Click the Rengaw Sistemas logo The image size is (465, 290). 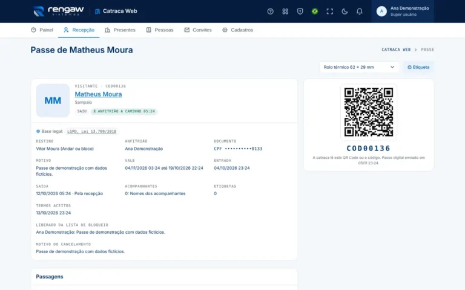click(58, 11)
